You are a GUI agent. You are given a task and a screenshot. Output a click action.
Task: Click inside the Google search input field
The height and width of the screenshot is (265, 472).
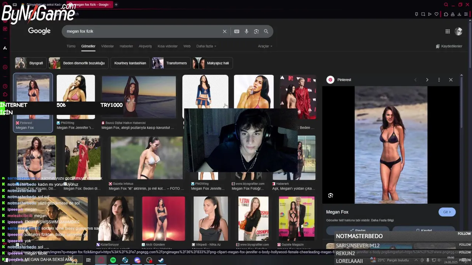tap(144, 31)
